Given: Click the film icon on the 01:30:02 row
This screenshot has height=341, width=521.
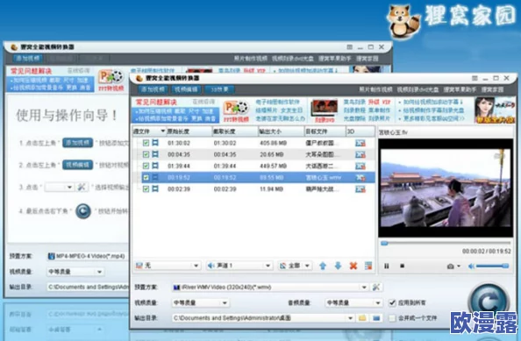Looking at the screenshot, I should click(155, 143).
